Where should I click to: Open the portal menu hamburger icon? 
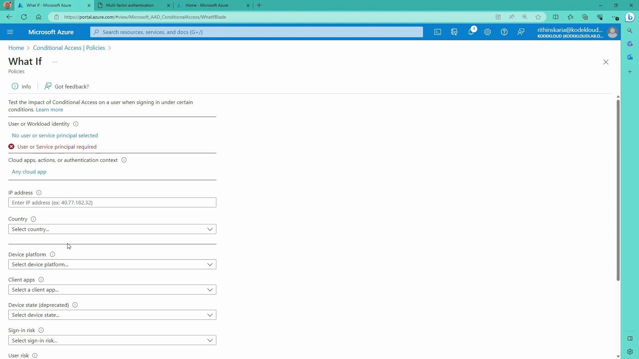click(x=10, y=32)
